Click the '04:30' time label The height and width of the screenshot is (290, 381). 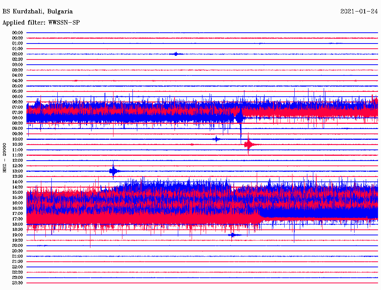[x=17, y=81]
